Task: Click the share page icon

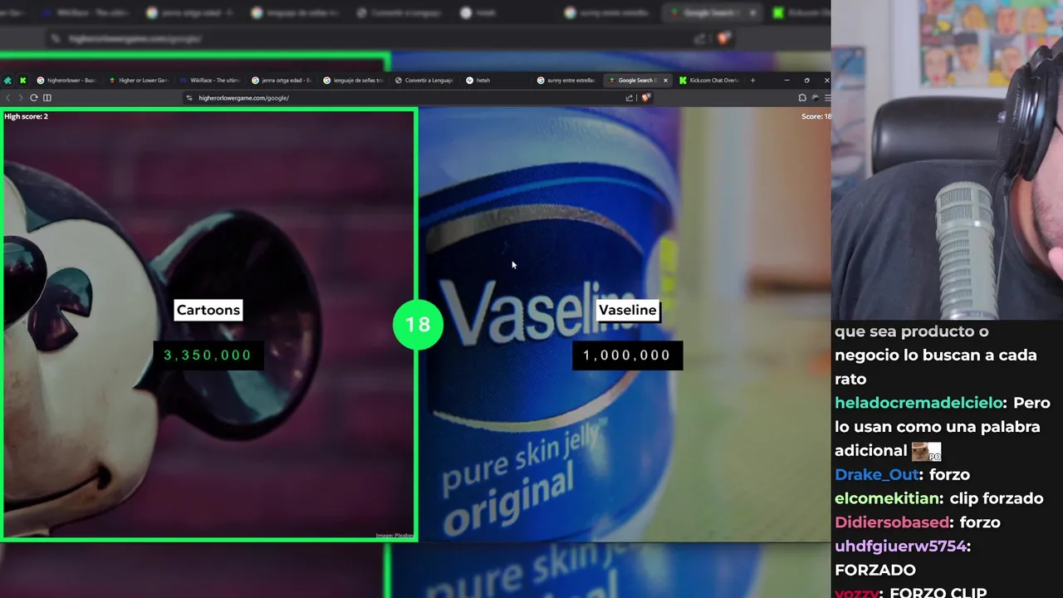Action: [629, 98]
